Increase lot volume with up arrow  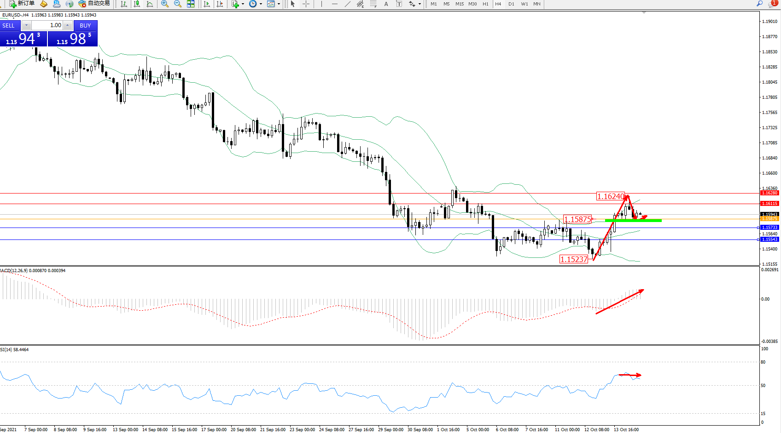point(68,25)
